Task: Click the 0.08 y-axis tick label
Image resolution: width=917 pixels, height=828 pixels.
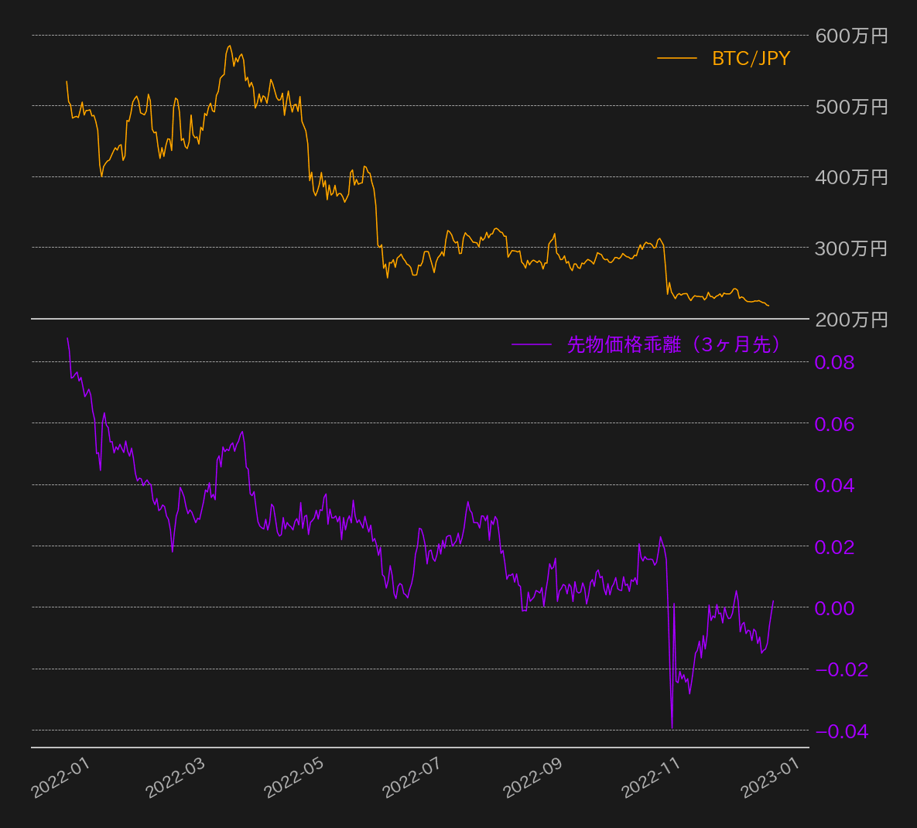Action: click(x=834, y=362)
